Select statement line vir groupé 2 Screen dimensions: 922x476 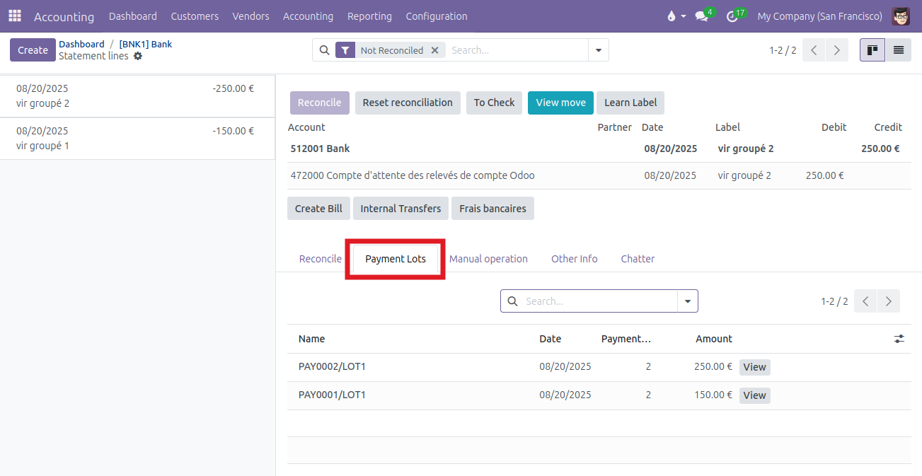pos(137,96)
